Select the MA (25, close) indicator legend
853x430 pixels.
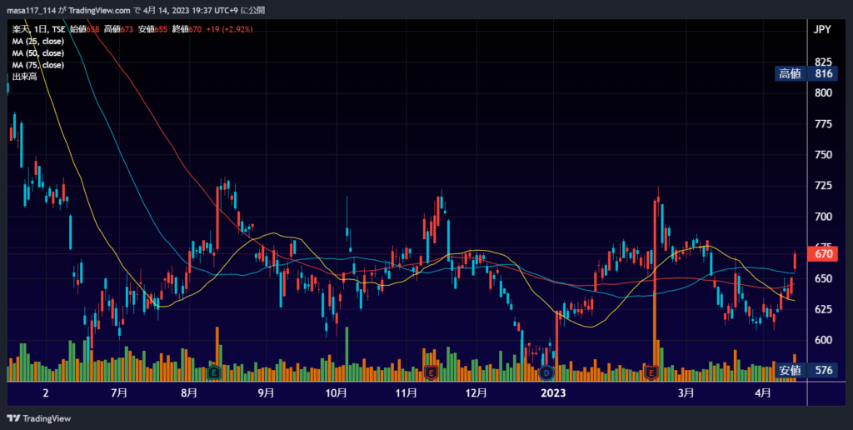[x=38, y=42]
